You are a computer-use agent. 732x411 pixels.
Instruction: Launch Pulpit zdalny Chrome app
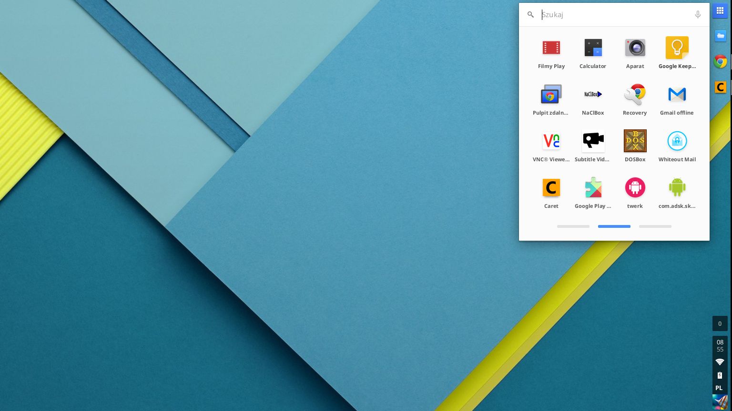551,95
